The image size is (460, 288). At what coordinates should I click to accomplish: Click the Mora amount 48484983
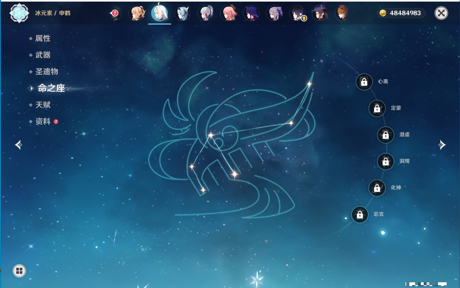tap(405, 13)
